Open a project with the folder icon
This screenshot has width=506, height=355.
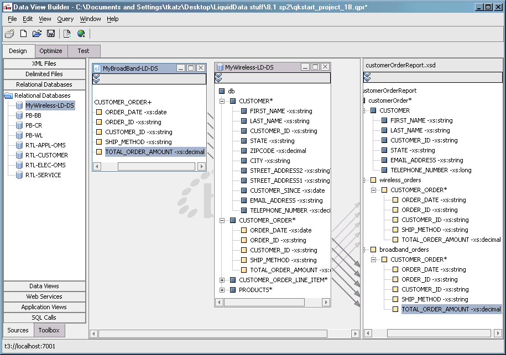pyautogui.click(x=37, y=34)
